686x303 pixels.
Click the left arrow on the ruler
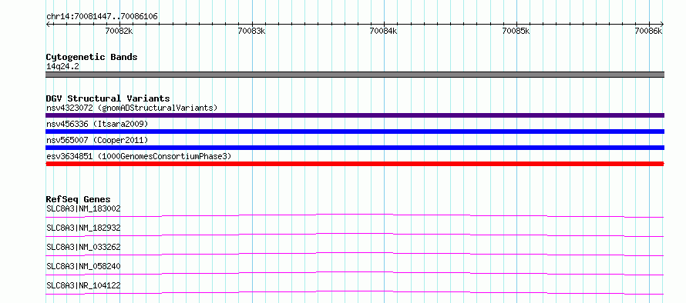tap(48, 25)
